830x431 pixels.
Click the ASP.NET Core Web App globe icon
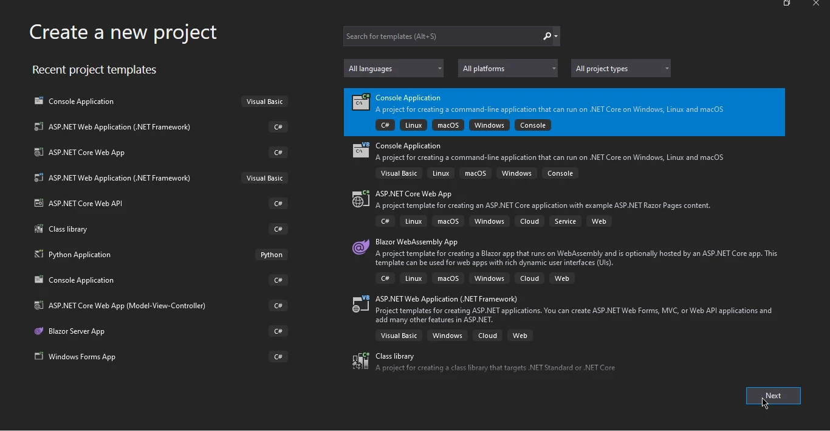coord(361,198)
